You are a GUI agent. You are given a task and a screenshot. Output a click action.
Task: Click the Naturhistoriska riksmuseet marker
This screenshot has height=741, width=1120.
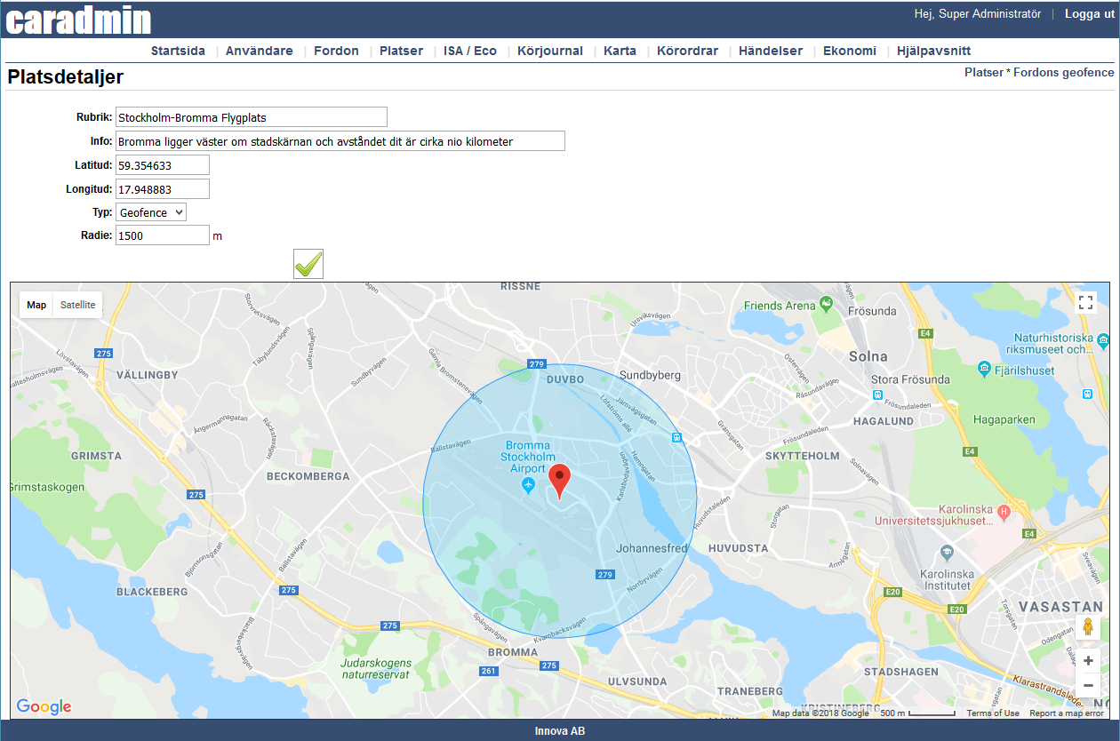[x=1103, y=339]
